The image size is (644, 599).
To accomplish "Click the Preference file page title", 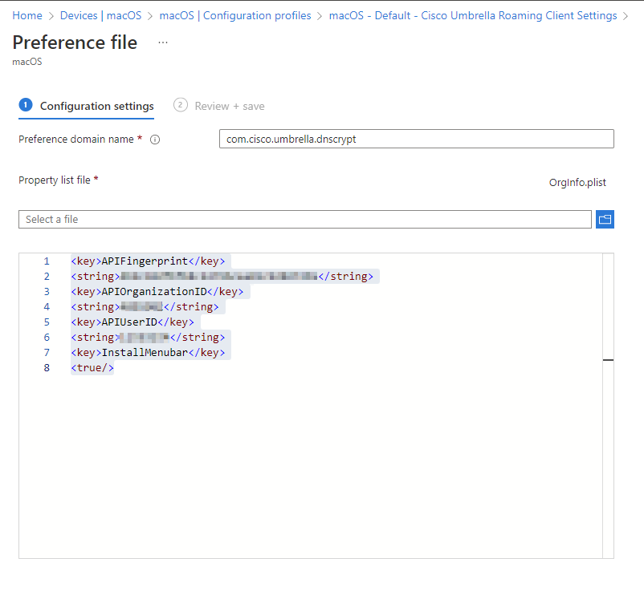I will pyautogui.click(x=75, y=42).
